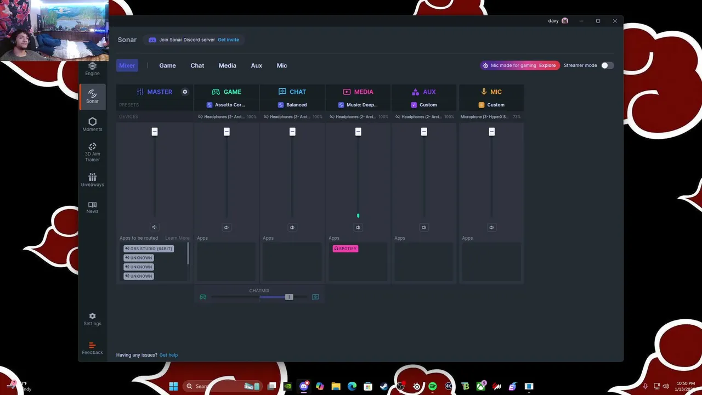
Task: Click the Media volume slider handle
Action: tap(358, 132)
